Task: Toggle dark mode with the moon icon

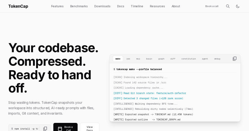Action: click(x=237, y=6)
